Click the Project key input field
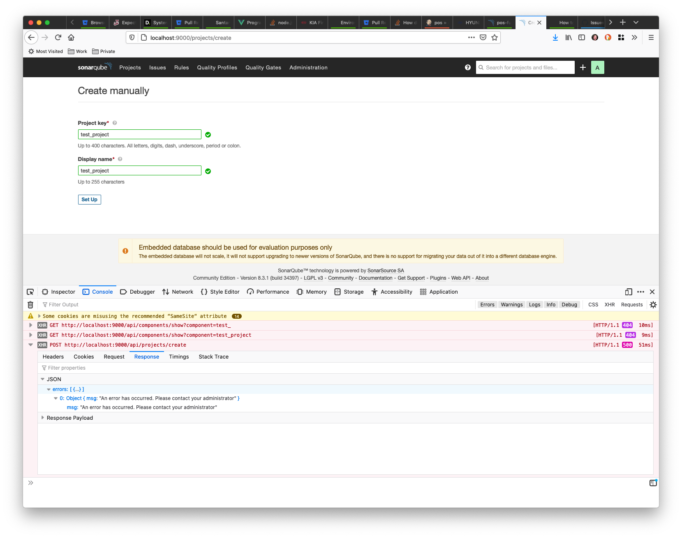The image size is (682, 538). [140, 135]
